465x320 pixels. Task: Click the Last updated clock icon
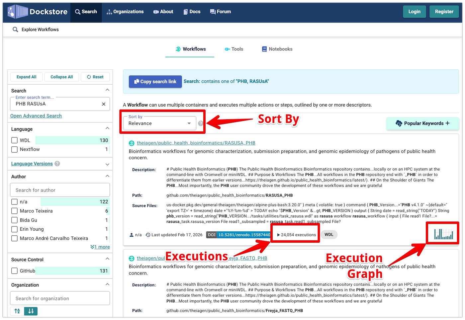coord(148,235)
